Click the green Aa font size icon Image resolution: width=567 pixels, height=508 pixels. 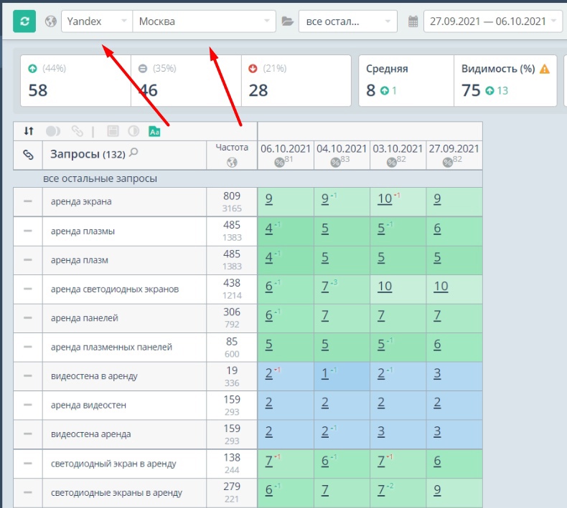(x=154, y=131)
